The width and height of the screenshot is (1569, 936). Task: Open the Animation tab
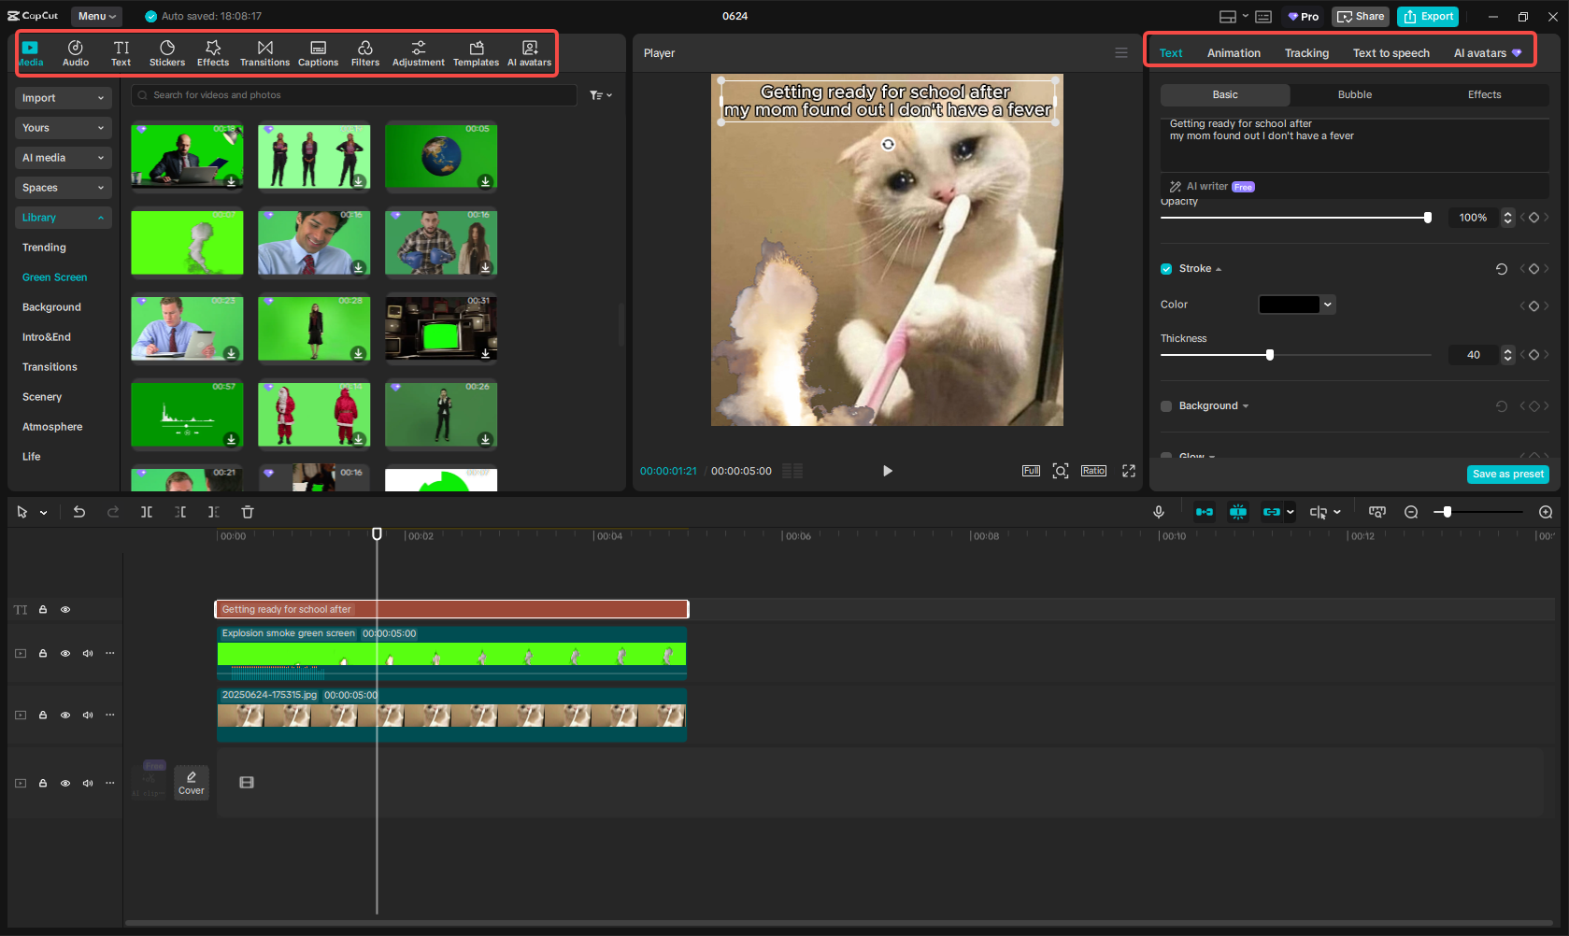(1234, 53)
